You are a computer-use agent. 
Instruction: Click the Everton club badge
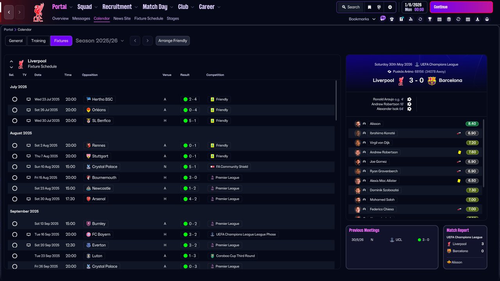pos(89,245)
